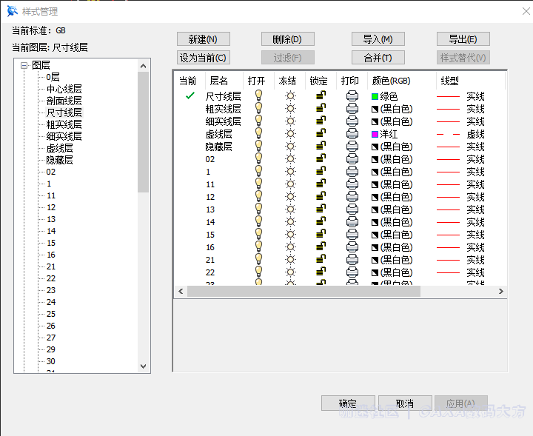Click the printer icon for layer 11

pos(352,184)
